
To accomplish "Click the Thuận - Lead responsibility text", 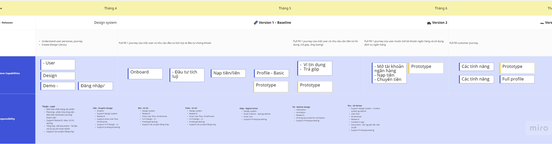I will click(x=49, y=107).
